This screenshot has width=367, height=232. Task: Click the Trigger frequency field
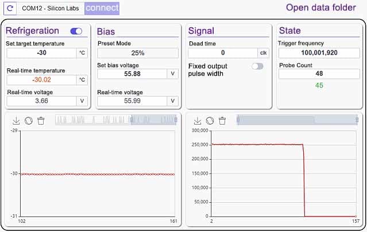pos(316,53)
